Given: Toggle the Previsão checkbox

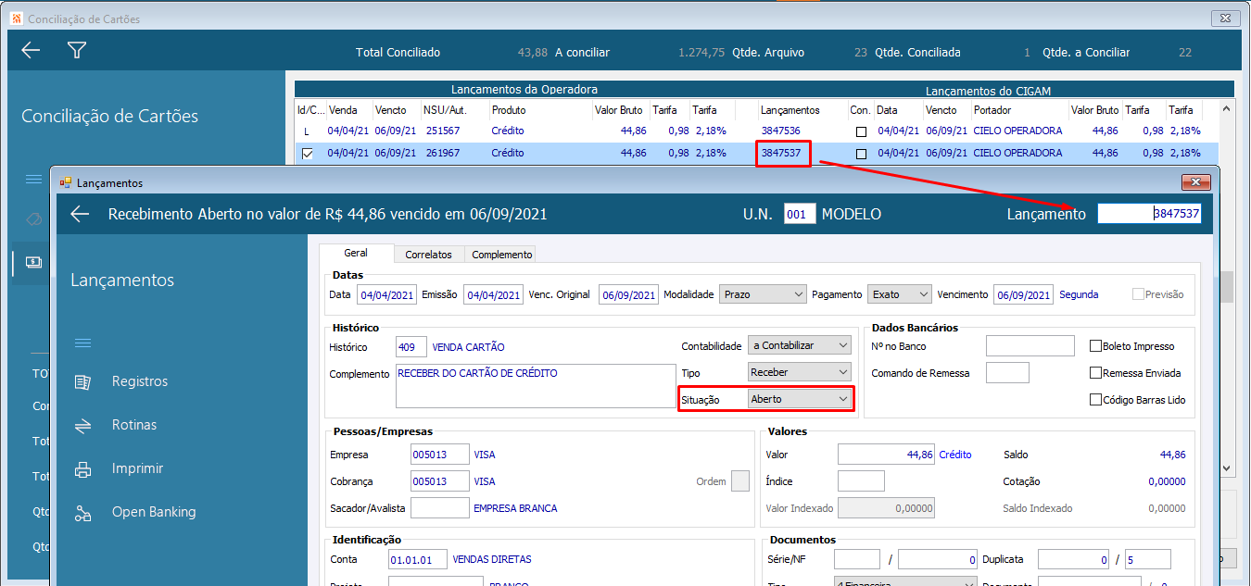Looking at the screenshot, I should [x=1138, y=294].
